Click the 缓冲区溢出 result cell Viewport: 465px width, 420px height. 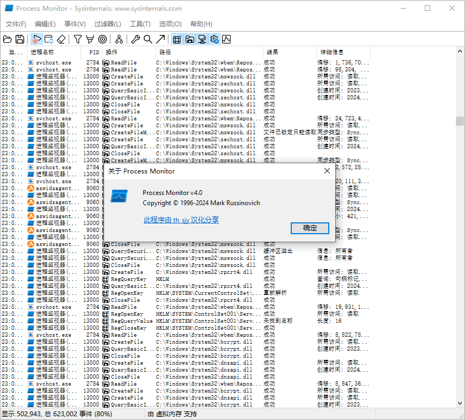(278, 251)
